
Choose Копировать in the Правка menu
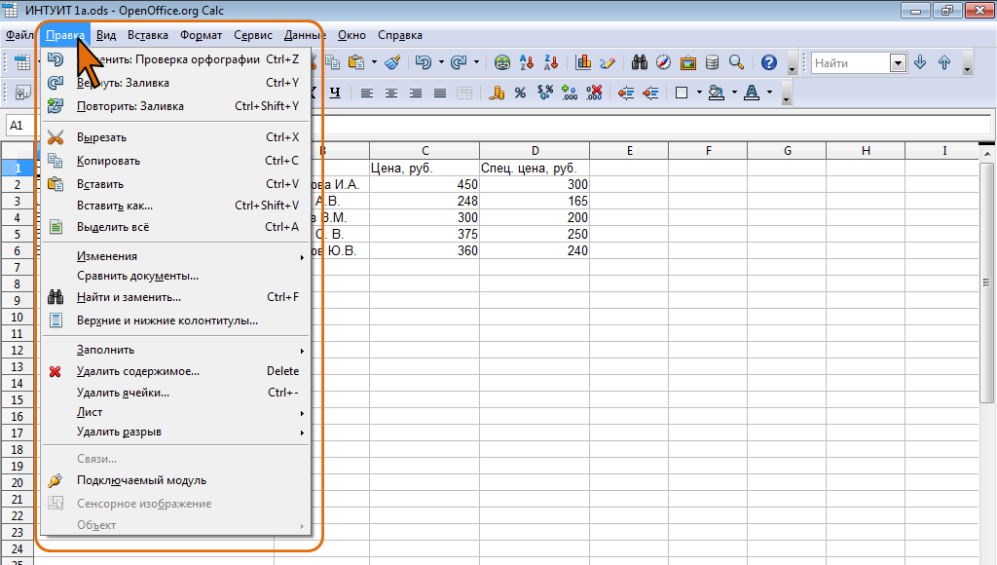175,161
